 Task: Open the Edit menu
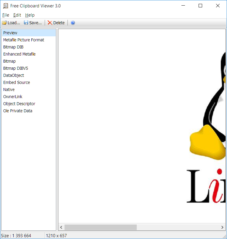(17, 15)
